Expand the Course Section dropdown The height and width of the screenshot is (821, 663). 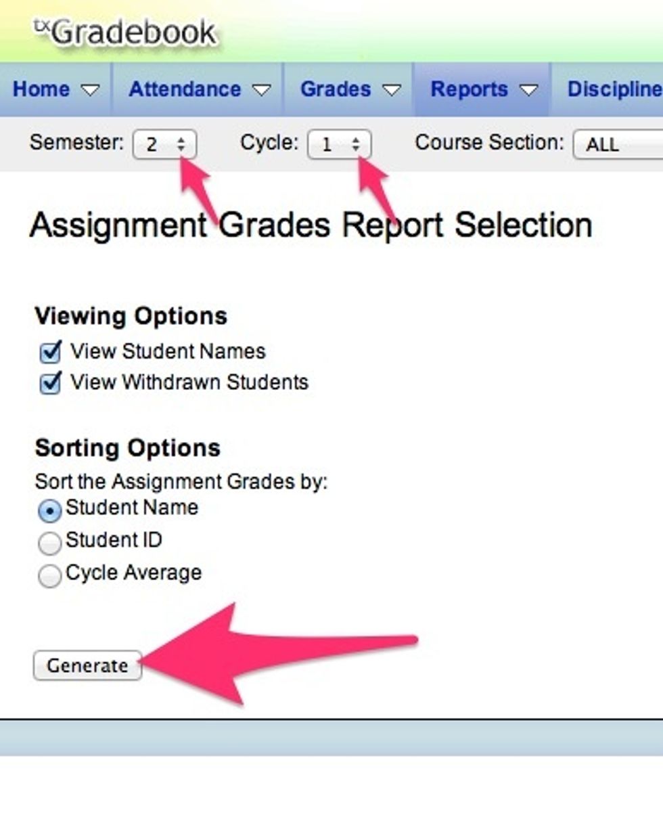pos(618,144)
